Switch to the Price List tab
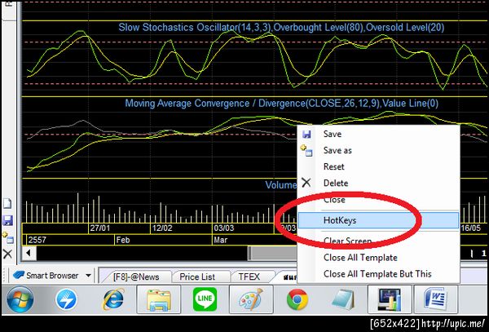 click(197, 277)
